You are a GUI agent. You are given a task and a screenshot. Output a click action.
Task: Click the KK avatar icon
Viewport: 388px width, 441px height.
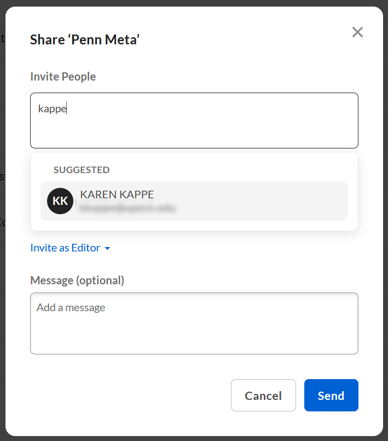click(60, 201)
